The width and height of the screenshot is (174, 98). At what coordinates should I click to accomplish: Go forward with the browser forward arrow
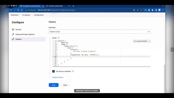pyautogui.click(x=15, y=10)
